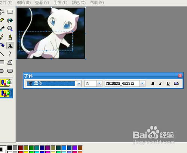Image resolution: width=187 pixels, height=153 pixels.
Task: Expand the CHINESE_GB2312 charset dropdown
Action: pyautogui.click(x=142, y=83)
